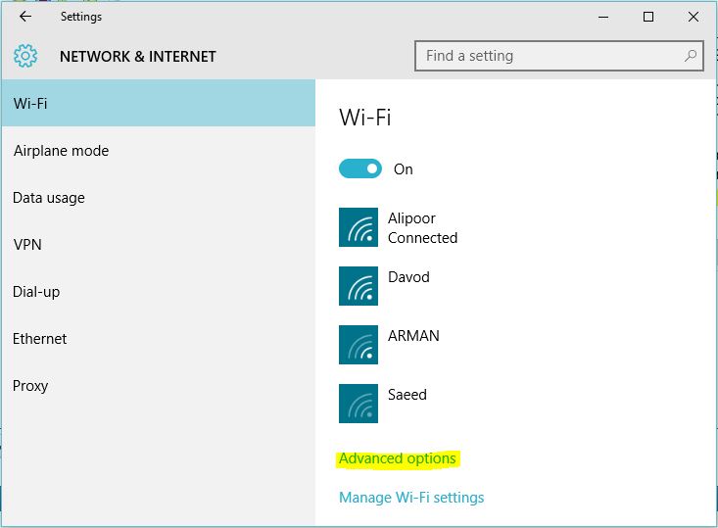Open the Advanced options link

(398, 458)
